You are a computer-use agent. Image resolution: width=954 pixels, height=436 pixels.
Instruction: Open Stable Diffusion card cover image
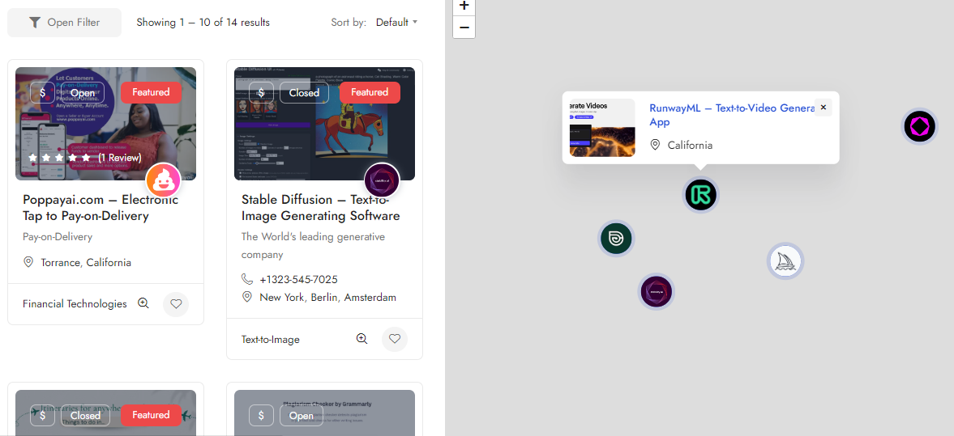(324, 124)
